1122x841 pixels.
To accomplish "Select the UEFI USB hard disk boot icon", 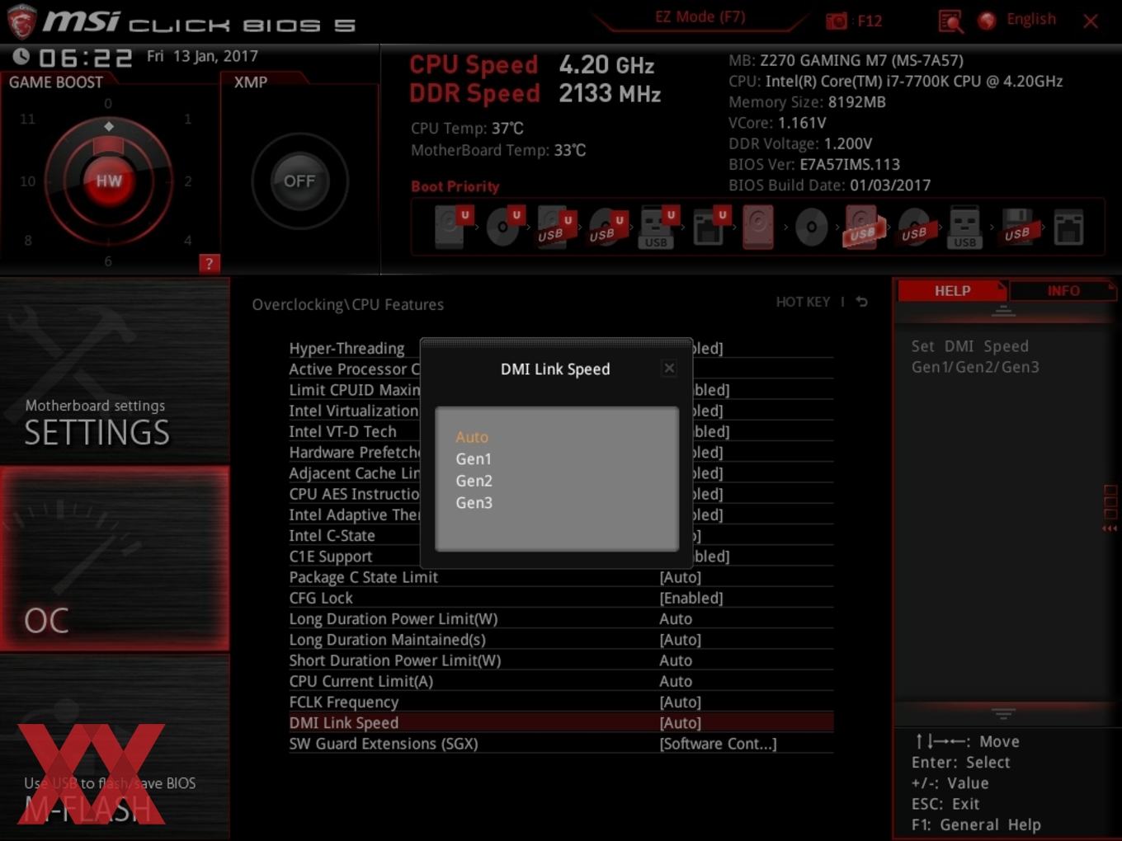I will tap(555, 227).
